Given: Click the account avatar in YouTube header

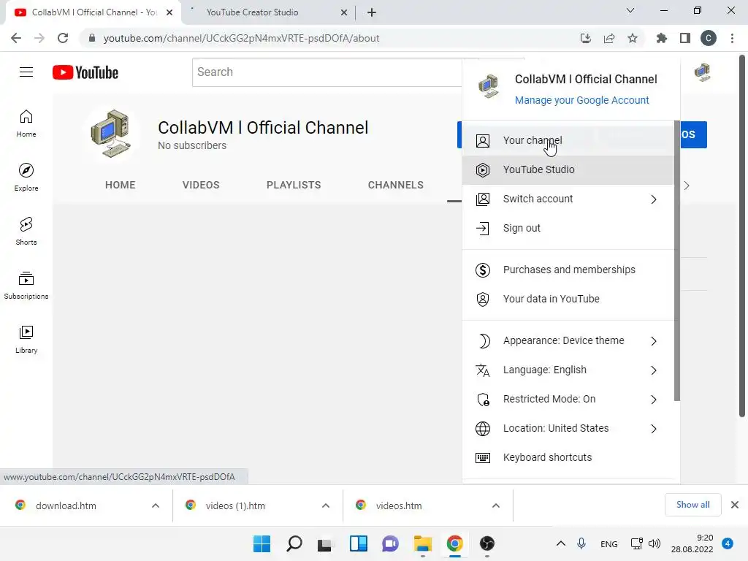Looking at the screenshot, I should pos(702,72).
